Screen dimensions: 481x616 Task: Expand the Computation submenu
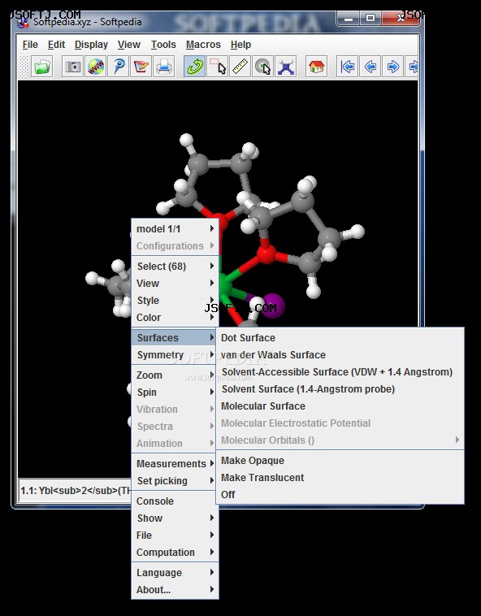coord(175,553)
